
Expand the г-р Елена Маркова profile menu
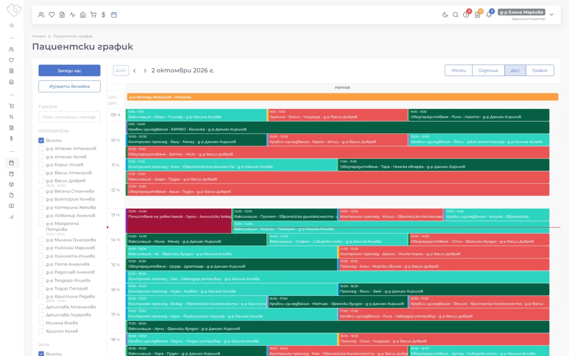click(x=552, y=15)
